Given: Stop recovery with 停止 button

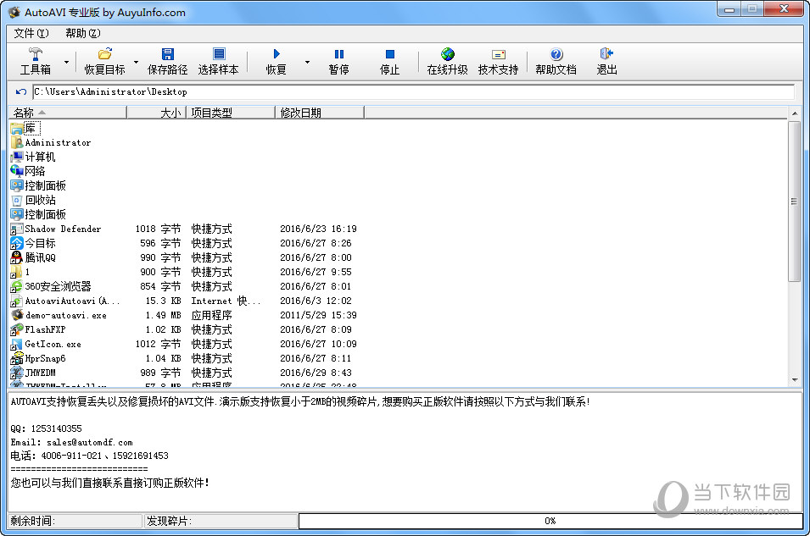Looking at the screenshot, I should 390,61.
